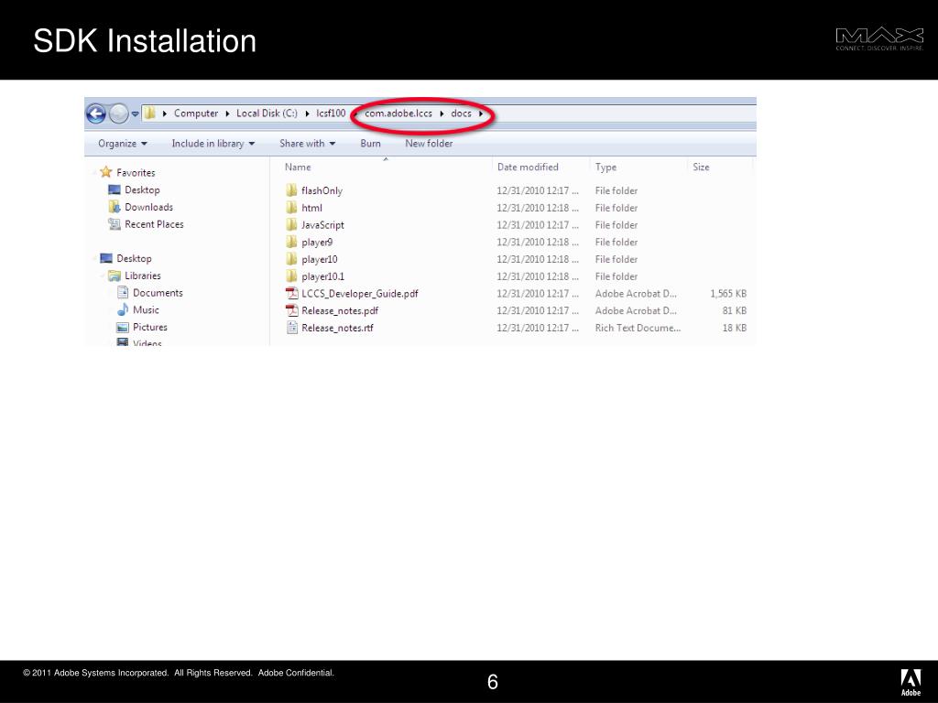Click the 1,565 KB size value
This screenshot has height=703, width=938.
(728, 294)
